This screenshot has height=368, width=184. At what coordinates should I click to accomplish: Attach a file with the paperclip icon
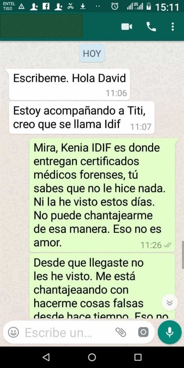(x=121, y=332)
